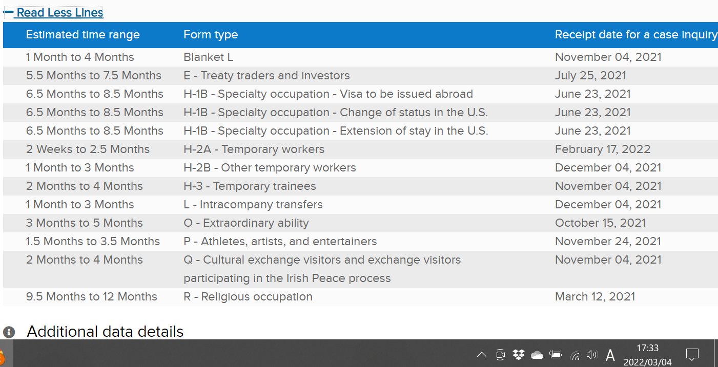This screenshot has height=367, width=718.
Task: Click the Additional data details info icon
Action: click(9, 332)
